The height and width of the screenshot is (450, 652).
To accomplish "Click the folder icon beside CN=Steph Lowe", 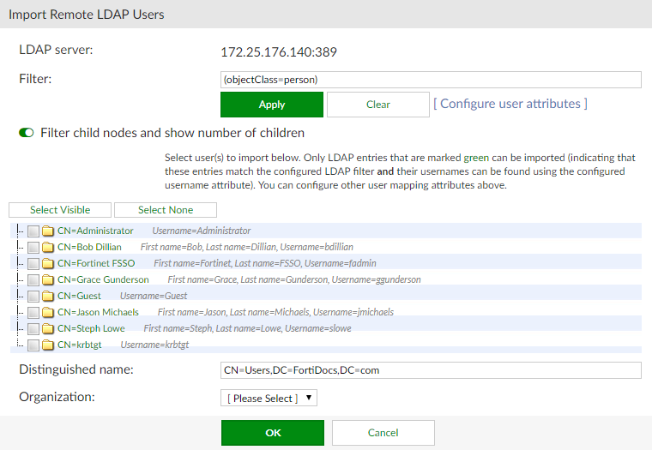I will tap(48, 328).
